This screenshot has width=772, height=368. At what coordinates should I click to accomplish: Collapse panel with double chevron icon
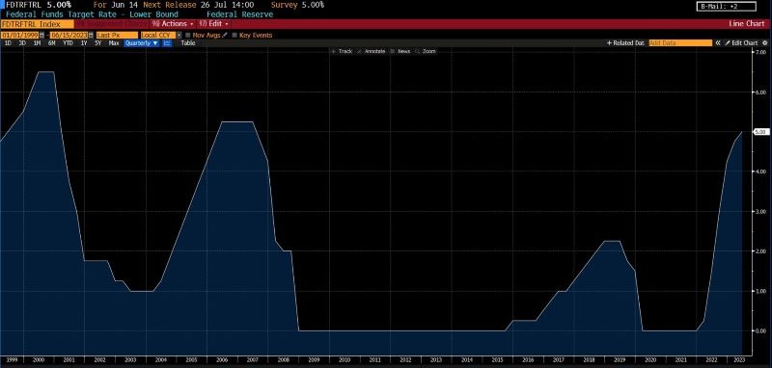point(718,43)
